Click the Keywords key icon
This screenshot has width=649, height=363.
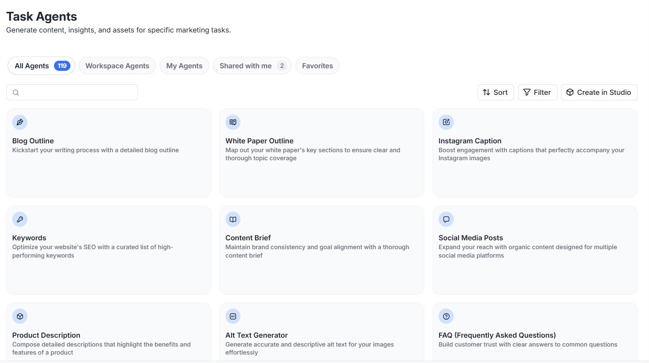click(x=20, y=219)
